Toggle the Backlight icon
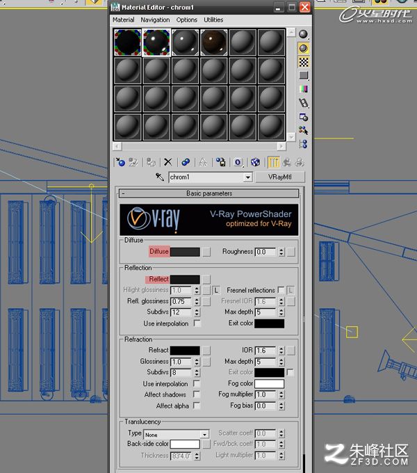 pyautogui.click(x=304, y=49)
